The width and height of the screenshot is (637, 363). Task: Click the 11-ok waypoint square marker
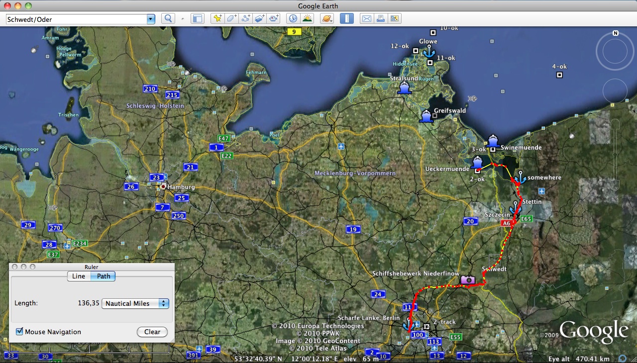[430, 63]
